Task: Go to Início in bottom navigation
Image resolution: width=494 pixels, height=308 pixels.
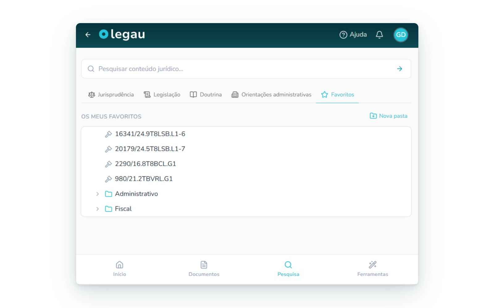Action: pyautogui.click(x=119, y=269)
